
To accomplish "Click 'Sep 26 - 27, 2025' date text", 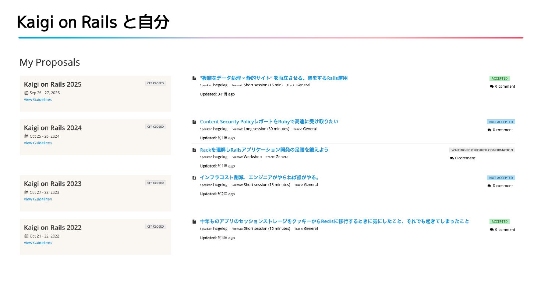I will [x=45, y=93].
